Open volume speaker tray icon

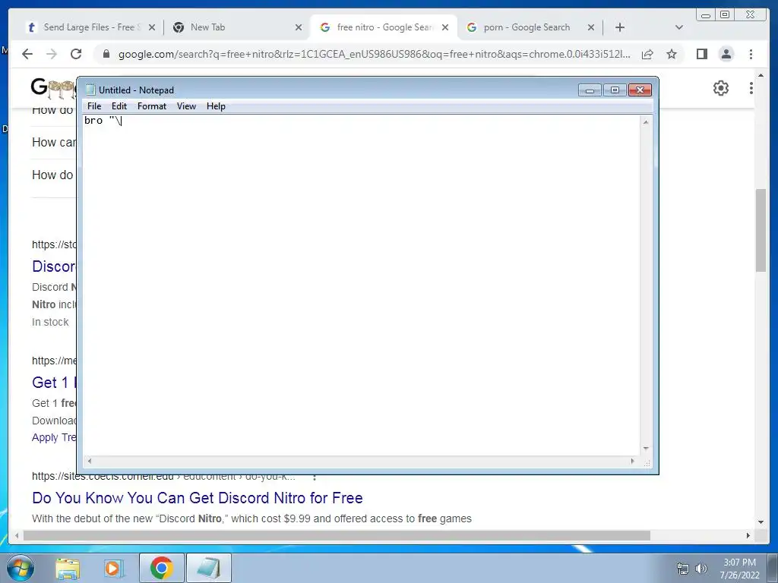pos(701,569)
